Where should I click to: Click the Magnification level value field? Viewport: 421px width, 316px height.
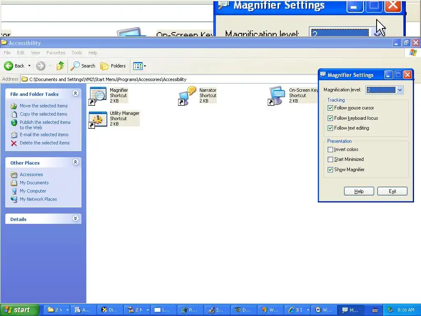(381, 90)
